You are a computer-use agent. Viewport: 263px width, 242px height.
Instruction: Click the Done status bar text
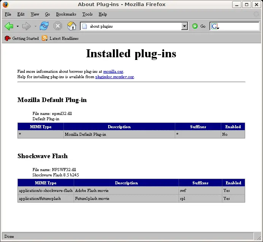point(9,236)
